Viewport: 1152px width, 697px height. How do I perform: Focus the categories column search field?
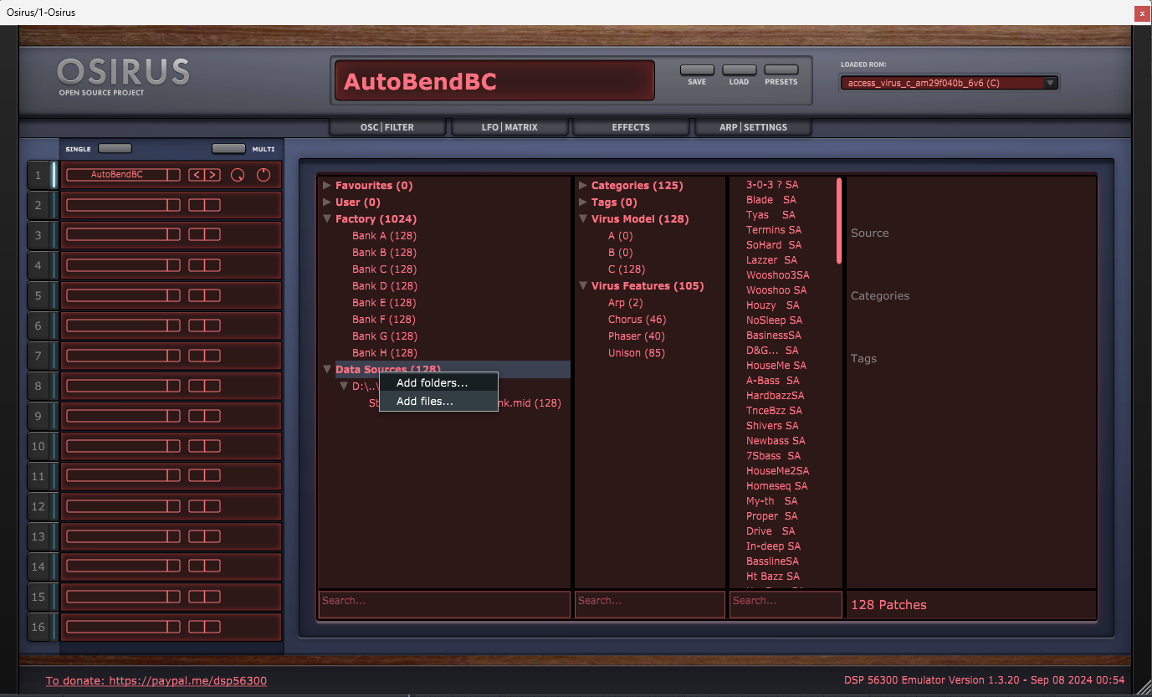650,605
